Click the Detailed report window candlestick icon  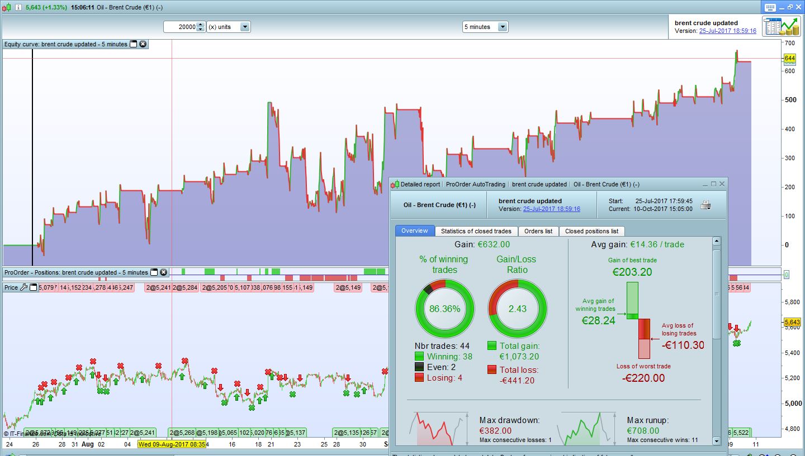click(x=395, y=184)
